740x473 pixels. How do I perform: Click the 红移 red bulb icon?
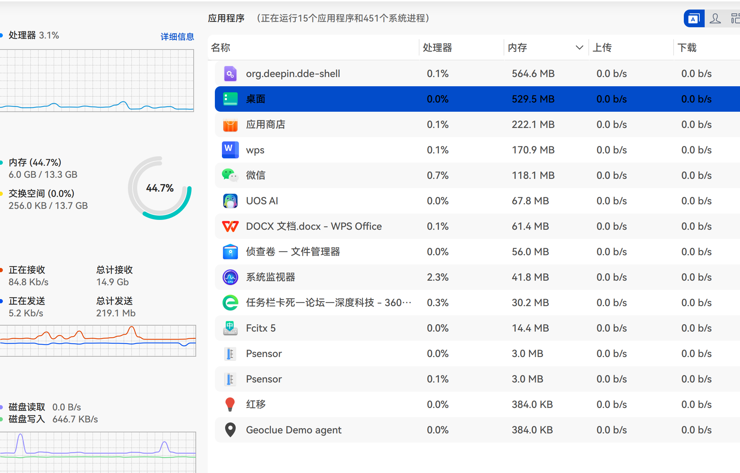pos(230,404)
